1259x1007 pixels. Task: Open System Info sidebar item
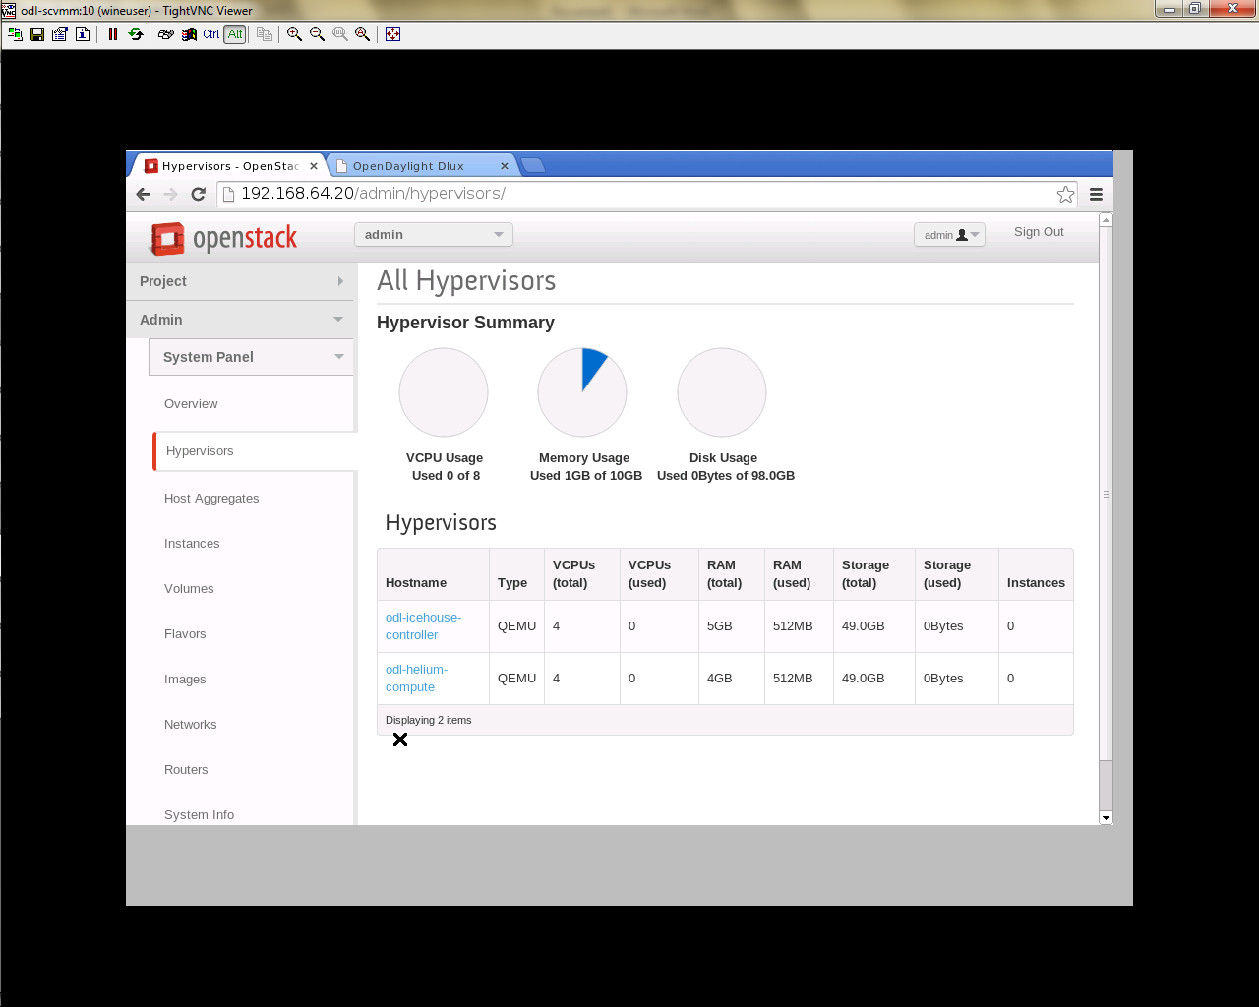click(199, 815)
